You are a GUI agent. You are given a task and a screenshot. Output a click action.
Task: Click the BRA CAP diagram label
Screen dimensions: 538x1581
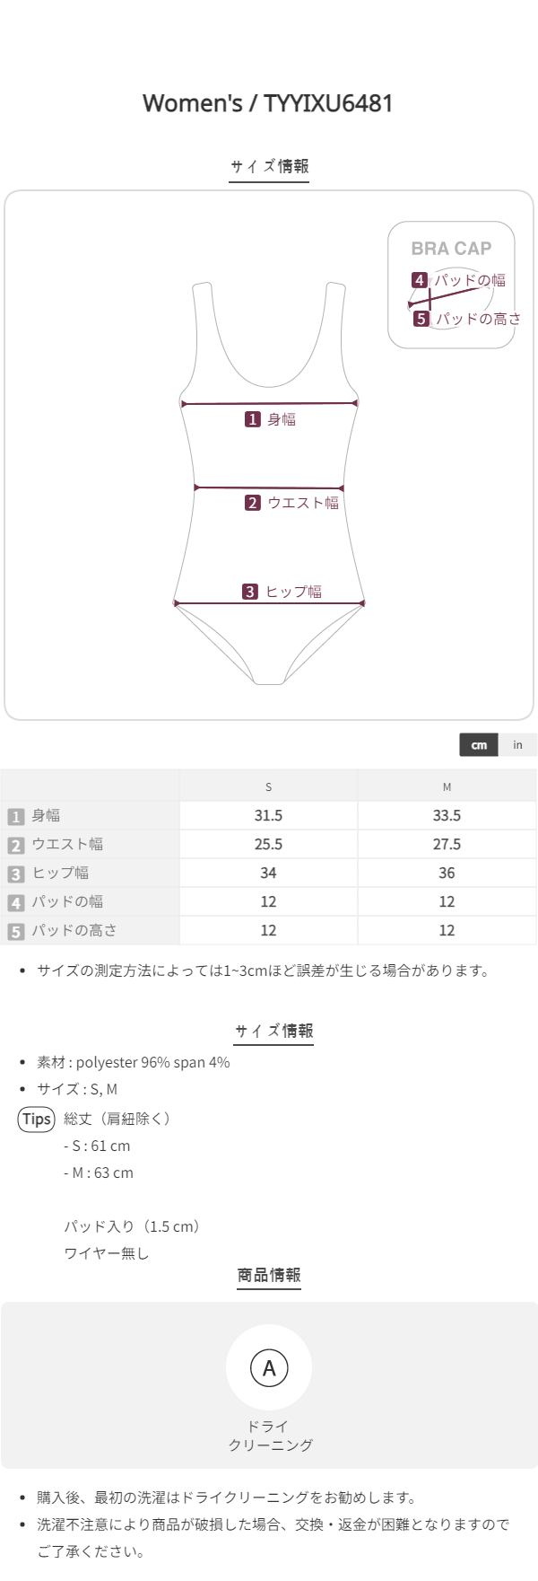pos(451,249)
